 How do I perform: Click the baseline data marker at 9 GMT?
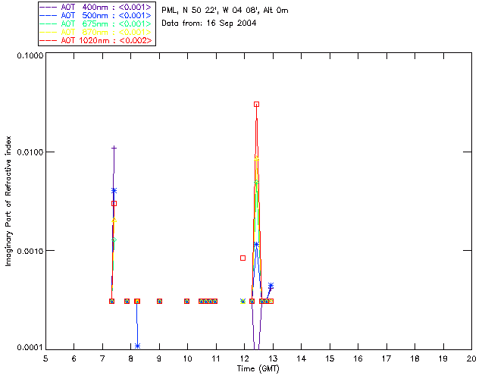click(x=159, y=301)
